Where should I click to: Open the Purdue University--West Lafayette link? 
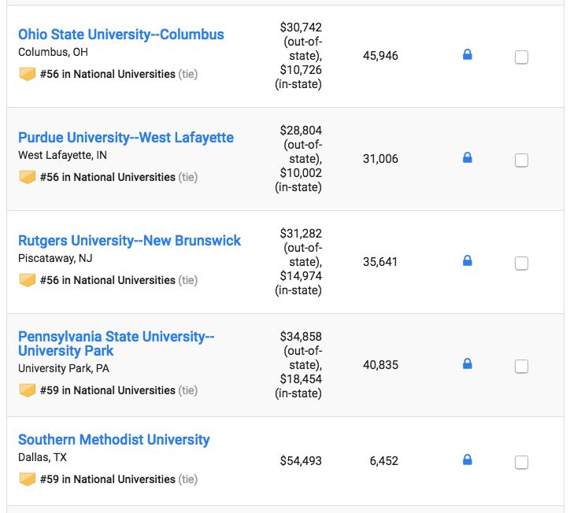[x=126, y=138]
